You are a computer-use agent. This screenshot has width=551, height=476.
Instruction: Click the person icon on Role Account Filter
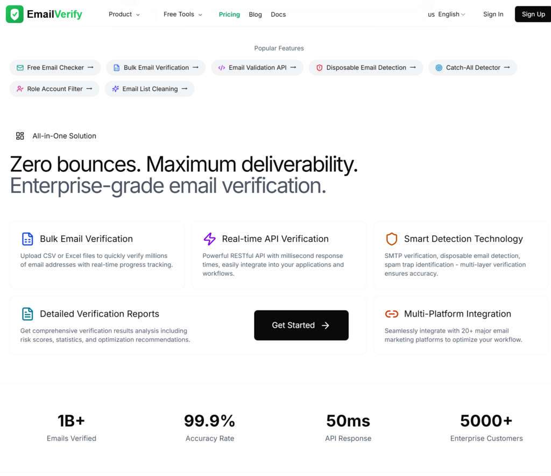click(x=18, y=89)
